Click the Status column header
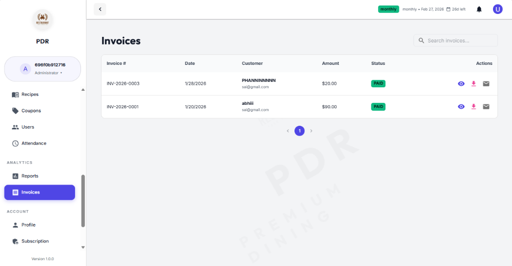 tap(378, 63)
